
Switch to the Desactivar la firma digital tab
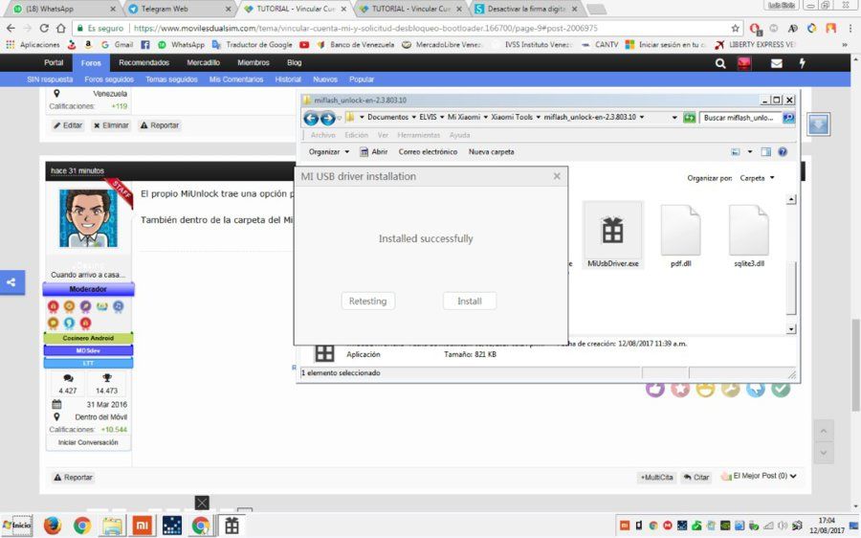pos(525,9)
